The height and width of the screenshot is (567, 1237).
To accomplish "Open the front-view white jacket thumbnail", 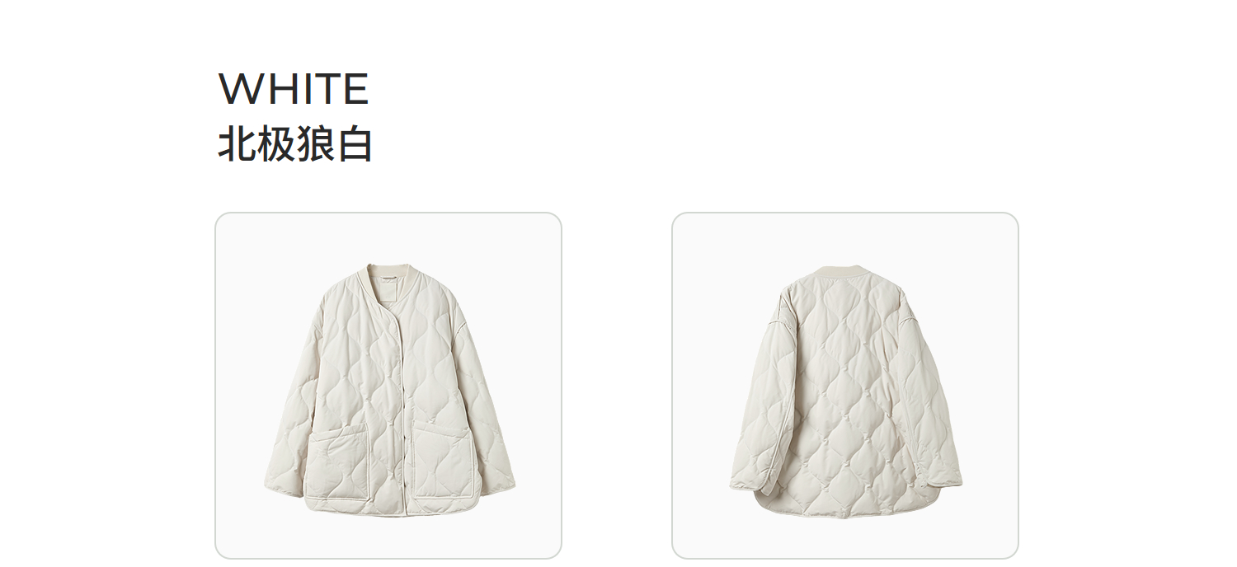I will point(388,386).
